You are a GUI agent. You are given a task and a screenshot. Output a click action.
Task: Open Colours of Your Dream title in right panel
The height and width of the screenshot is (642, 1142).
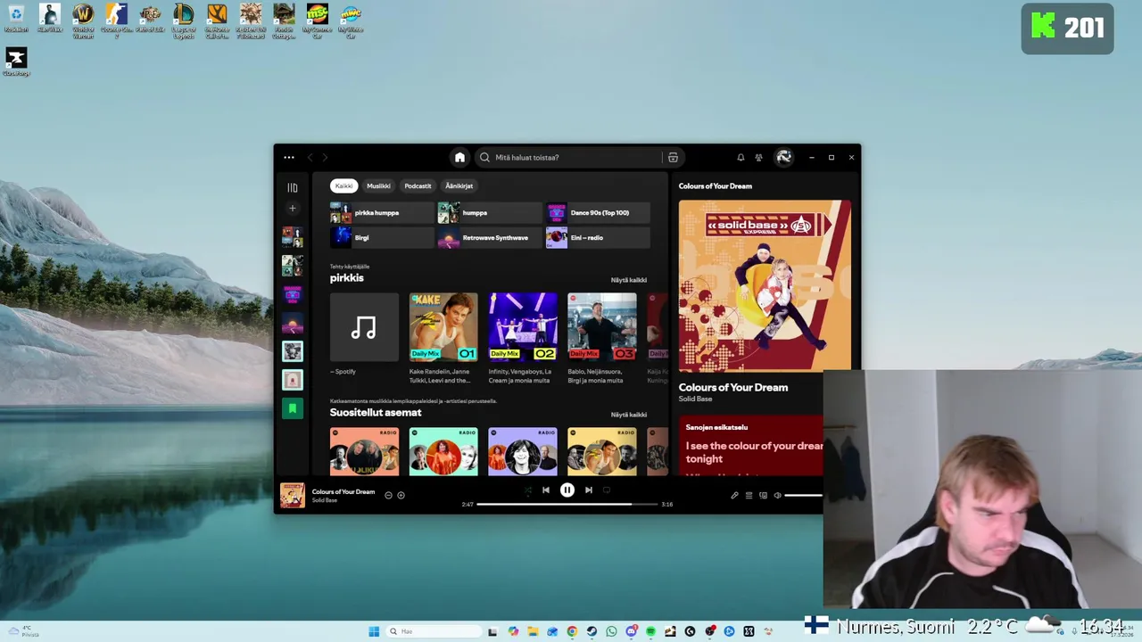[x=733, y=388]
